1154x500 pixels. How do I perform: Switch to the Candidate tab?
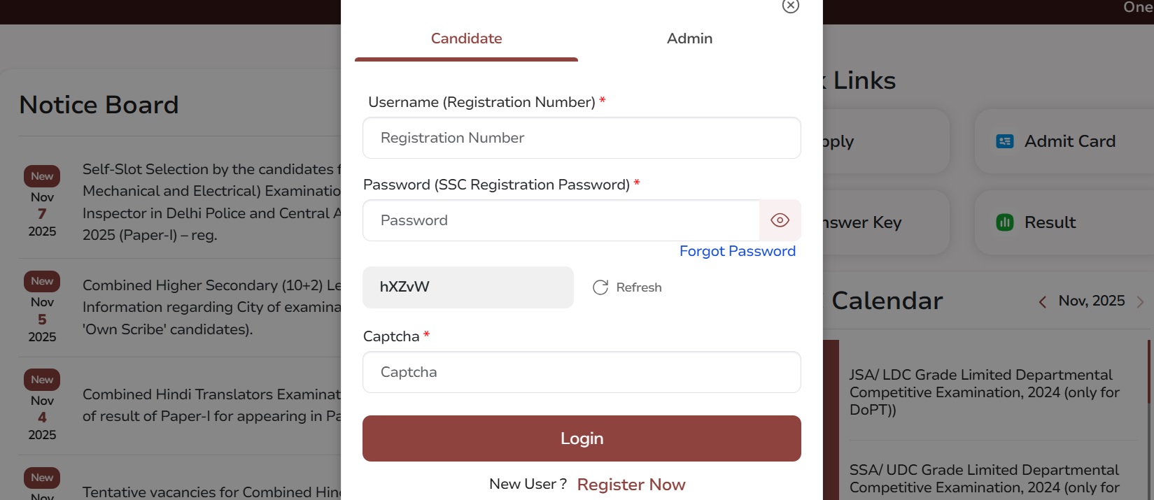pos(466,38)
